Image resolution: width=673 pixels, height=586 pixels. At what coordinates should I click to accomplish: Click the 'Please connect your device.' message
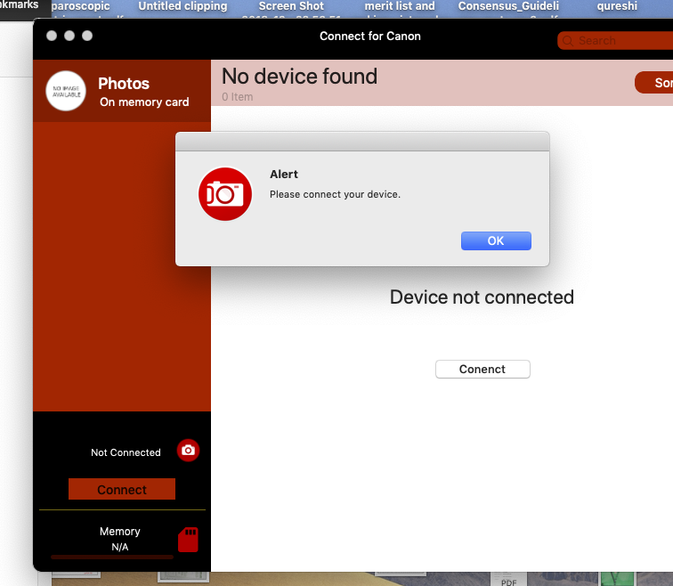[335, 194]
